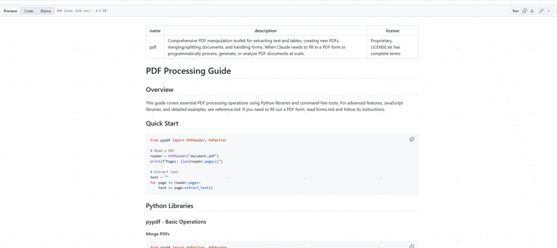Click the 'pdf' name cell
Screen dimensions: 557x248
tap(155, 47)
